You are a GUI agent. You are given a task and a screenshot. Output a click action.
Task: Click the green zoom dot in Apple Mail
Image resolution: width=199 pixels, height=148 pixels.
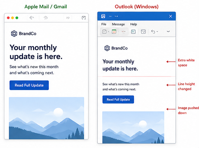pos(17,18)
